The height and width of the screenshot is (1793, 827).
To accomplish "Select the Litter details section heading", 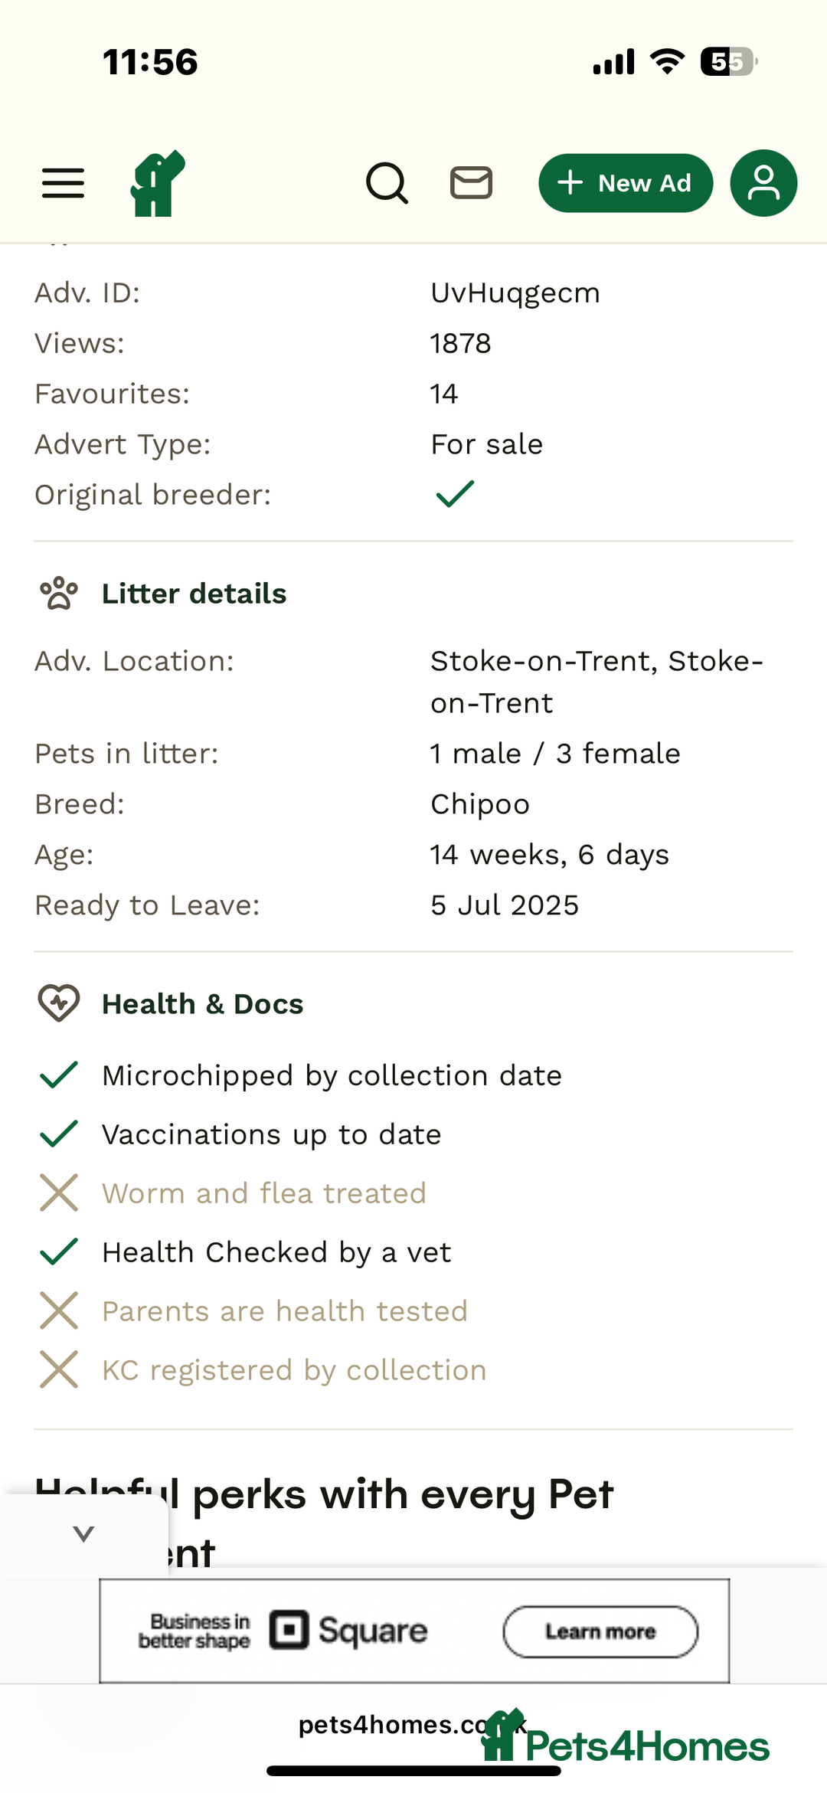I will pos(194,594).
